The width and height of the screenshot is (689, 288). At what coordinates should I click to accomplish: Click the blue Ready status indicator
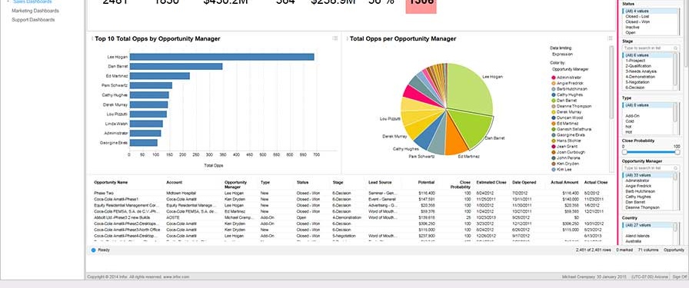[93, 250]
